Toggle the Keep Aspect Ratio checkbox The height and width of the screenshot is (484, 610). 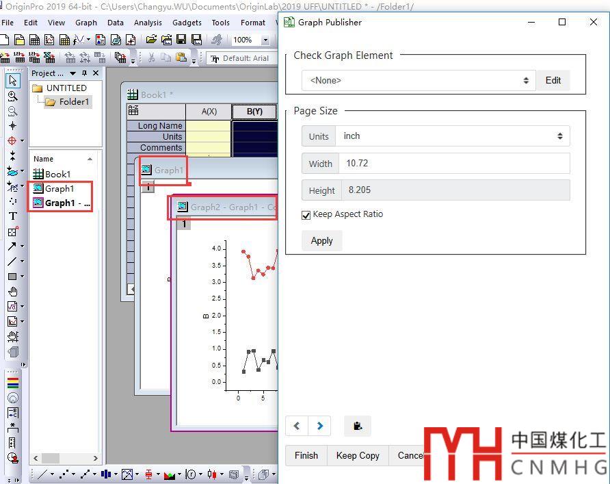[x=306, y=215]
